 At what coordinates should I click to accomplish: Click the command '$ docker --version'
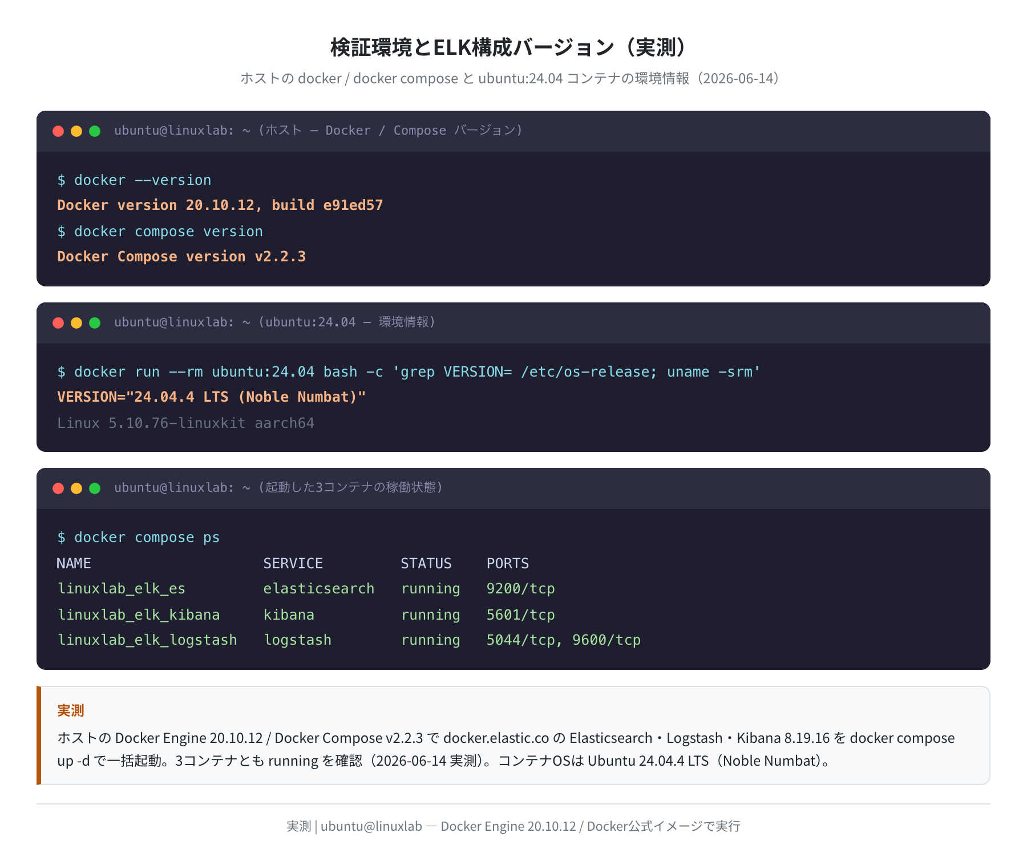[134, 180]
